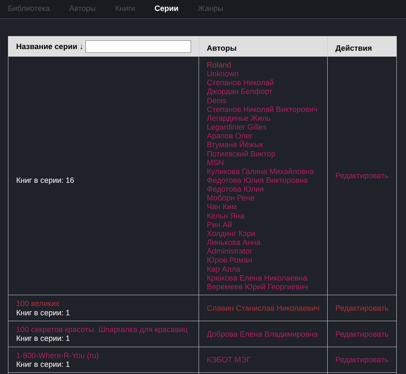406x374 pixels.
Task: Click author Славин Станислав Николаевич
Action: click(263, 308)
